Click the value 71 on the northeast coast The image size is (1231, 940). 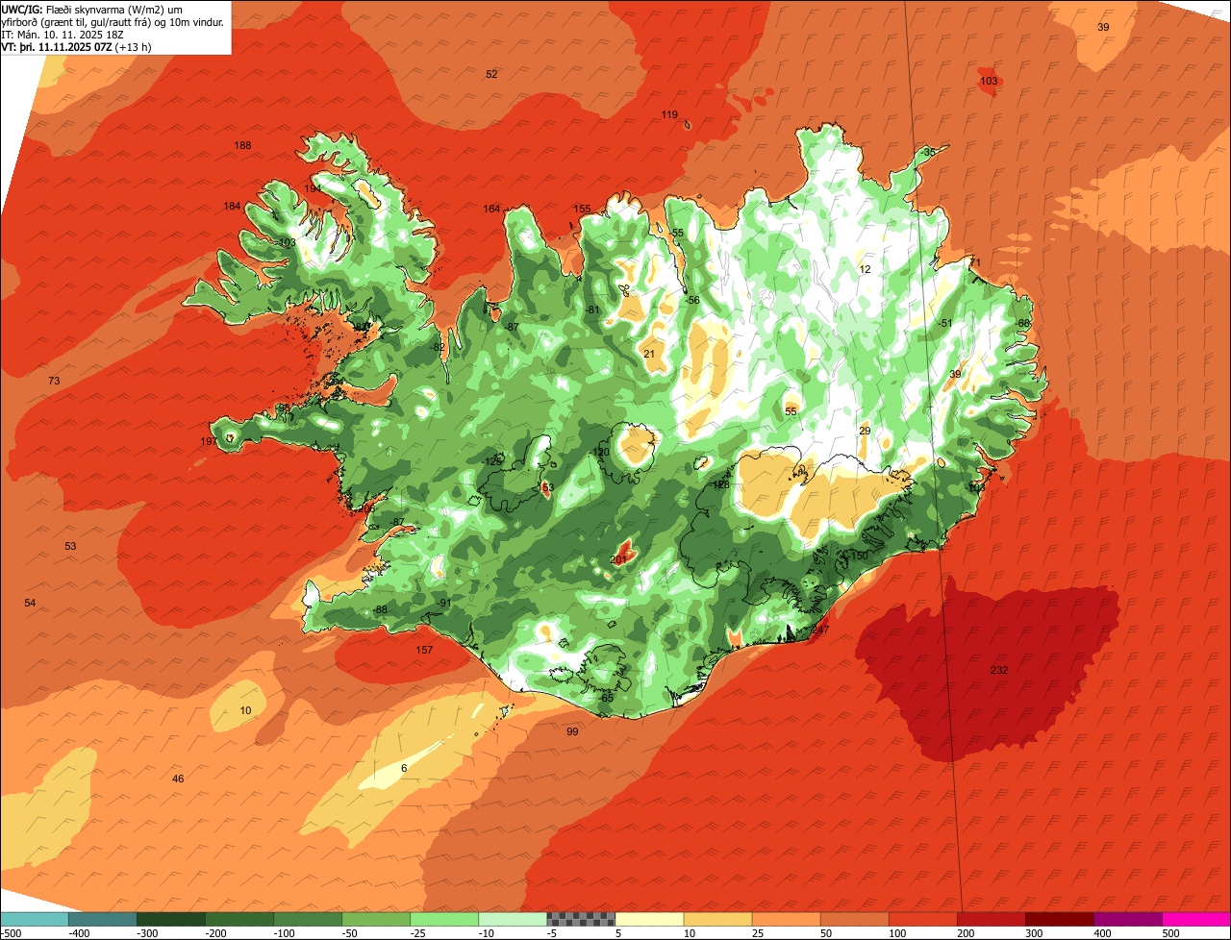coord(974,262)
